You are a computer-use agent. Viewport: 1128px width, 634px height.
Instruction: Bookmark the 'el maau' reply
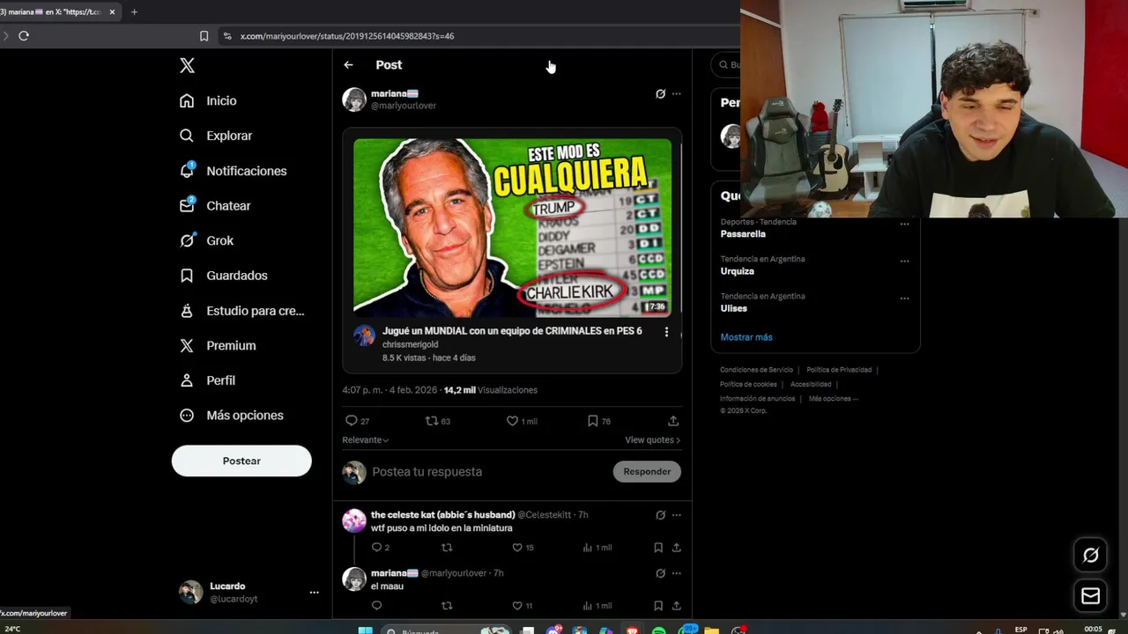658,606
